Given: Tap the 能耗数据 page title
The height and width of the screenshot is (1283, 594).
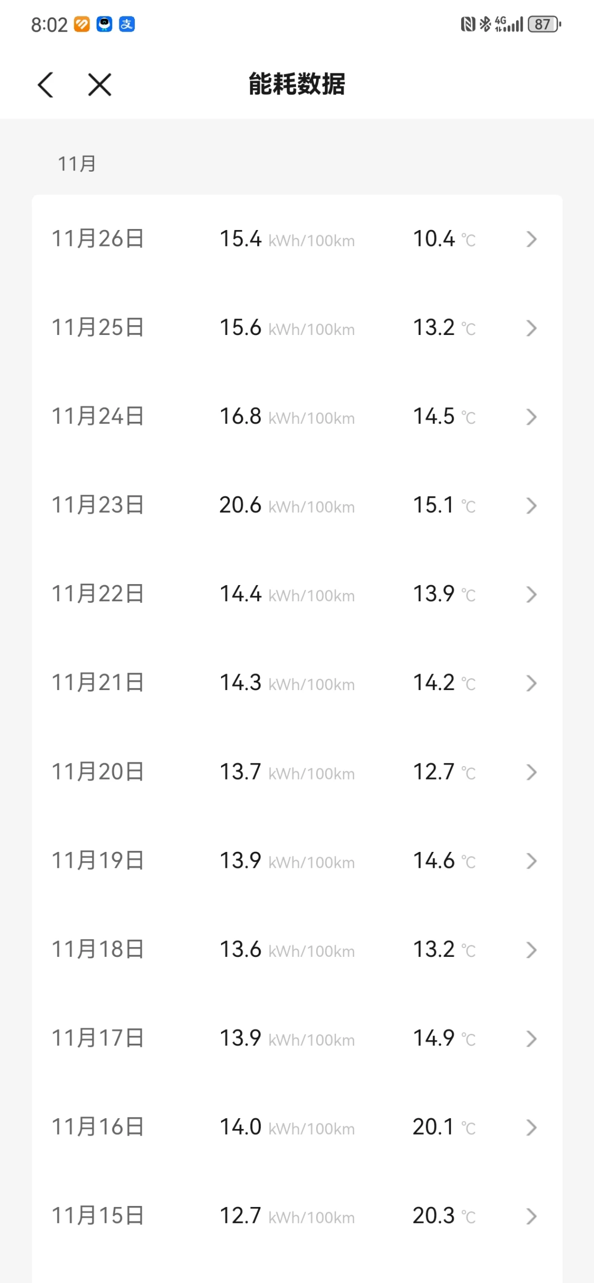Looking at the screenshot, I should pyautogui.click(x=297, y=84).
